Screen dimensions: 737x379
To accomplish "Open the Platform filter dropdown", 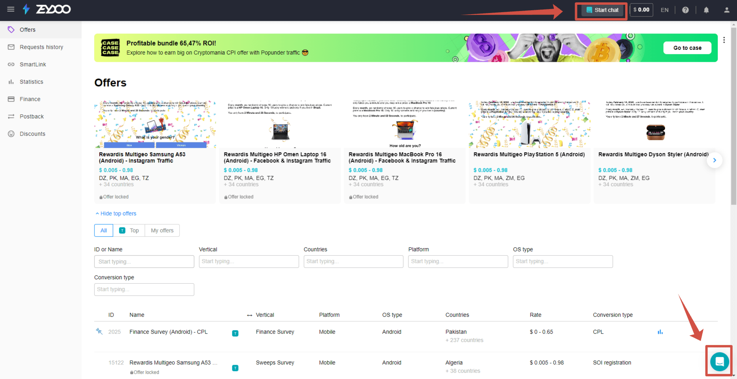I will pyautogui.click(x=458, y=261).
